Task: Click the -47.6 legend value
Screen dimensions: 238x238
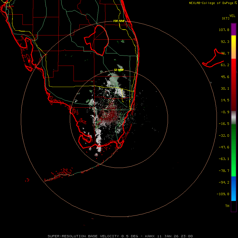Action: [x=224, y=147]
